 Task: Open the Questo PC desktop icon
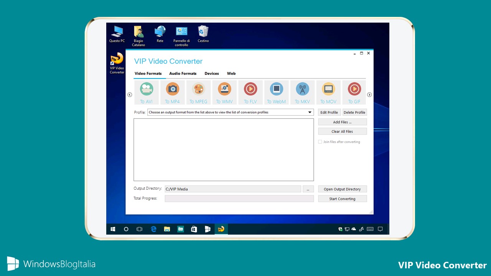click(117, 34)
